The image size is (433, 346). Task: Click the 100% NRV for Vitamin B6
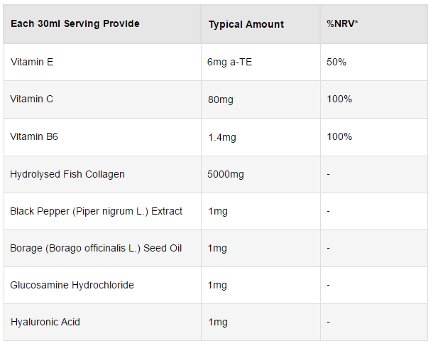(x=339, y=136)
